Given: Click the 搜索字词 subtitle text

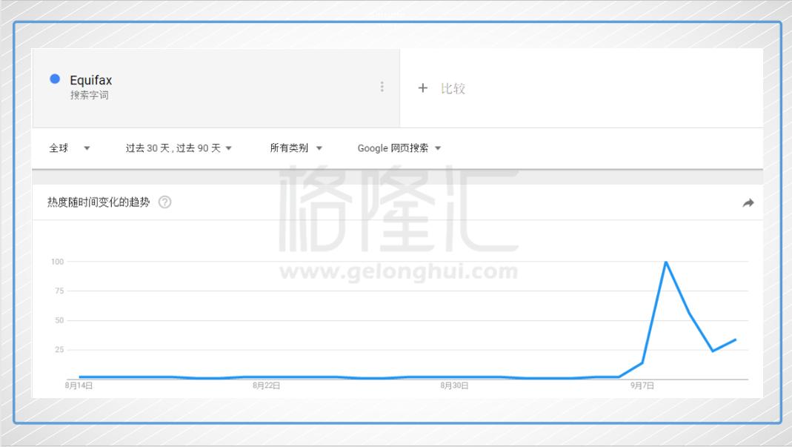Looking at the screenshot, I should click(x=90, y=95).
